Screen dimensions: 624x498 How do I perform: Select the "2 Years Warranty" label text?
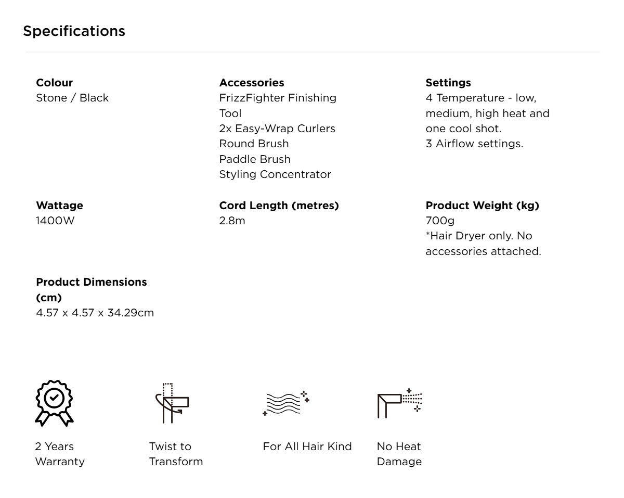(59, 454)
